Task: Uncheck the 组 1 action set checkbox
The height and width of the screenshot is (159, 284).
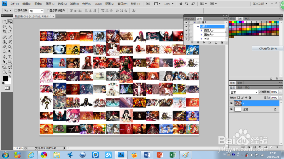Action: pyautogui.click(x=186, y=22)
